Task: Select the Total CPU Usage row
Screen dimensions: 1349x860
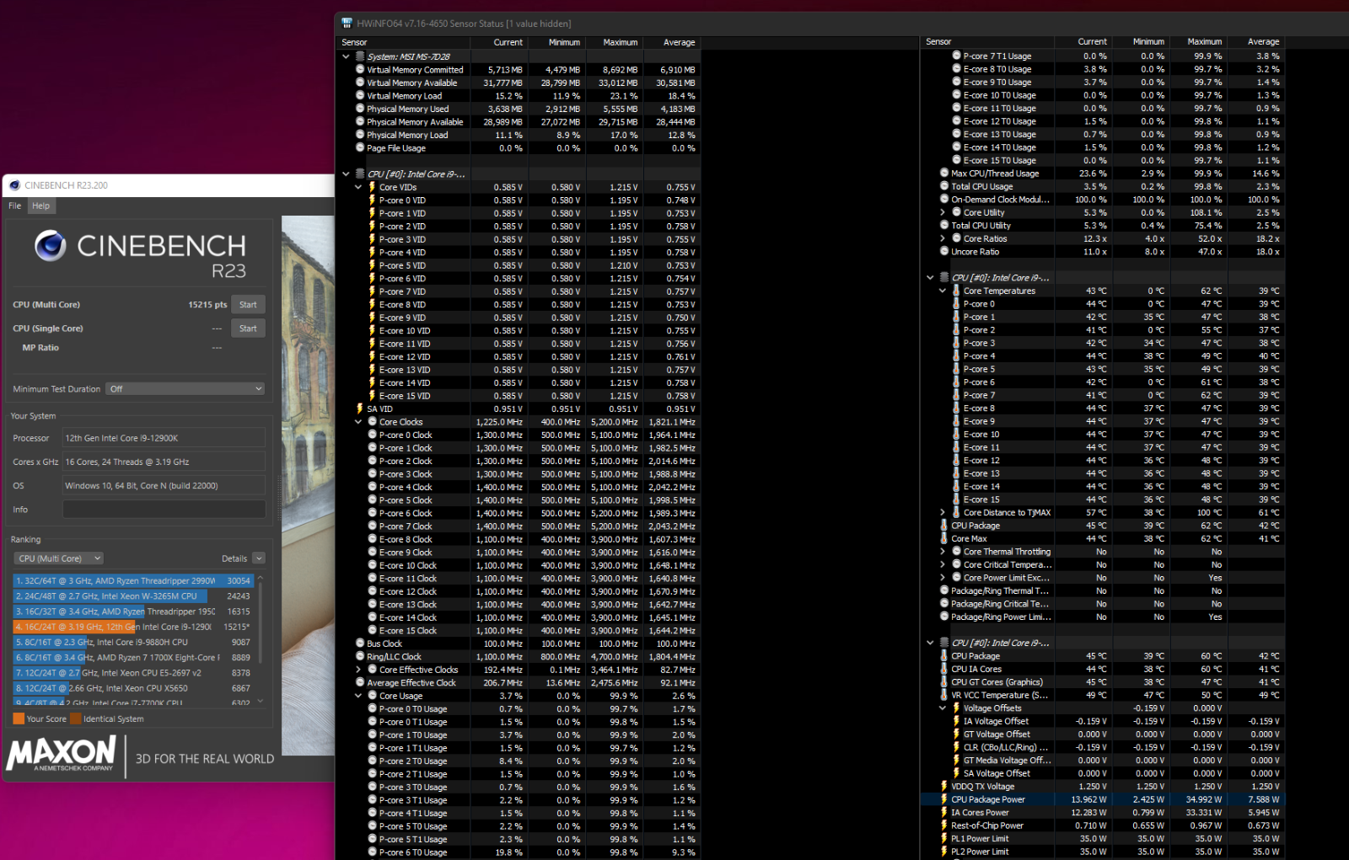Action: 1110,186
